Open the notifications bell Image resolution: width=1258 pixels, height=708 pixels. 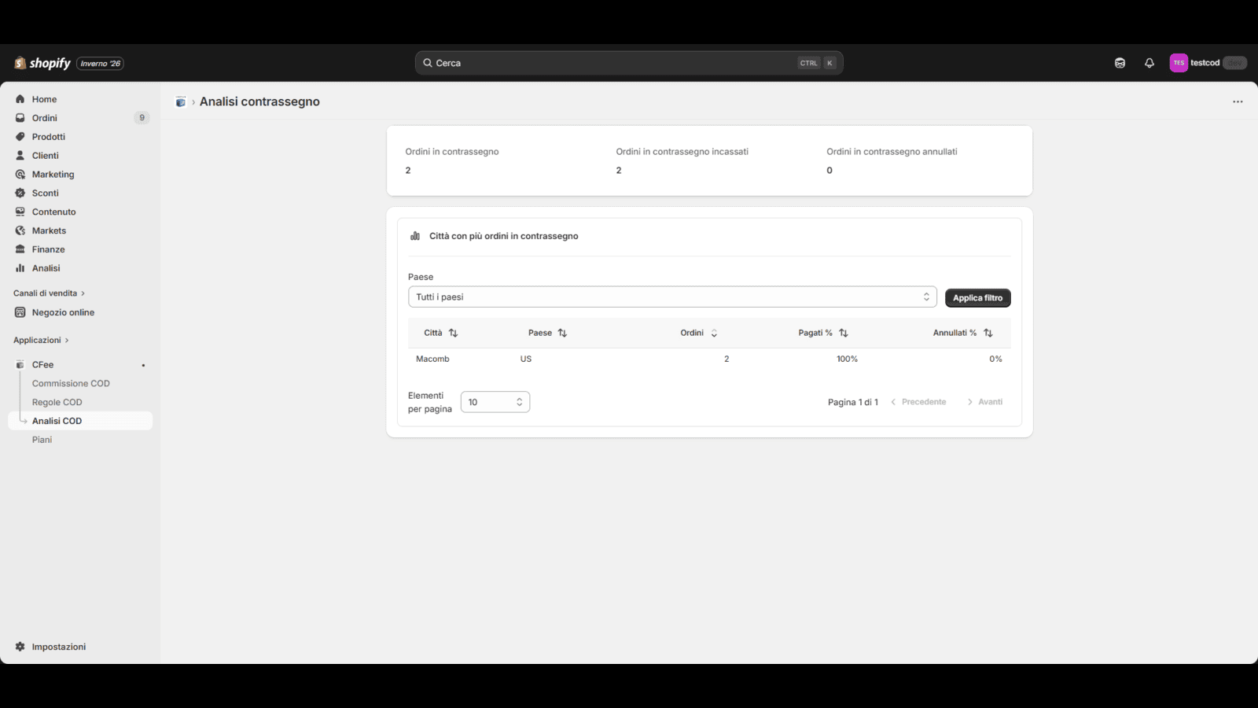1149,63
